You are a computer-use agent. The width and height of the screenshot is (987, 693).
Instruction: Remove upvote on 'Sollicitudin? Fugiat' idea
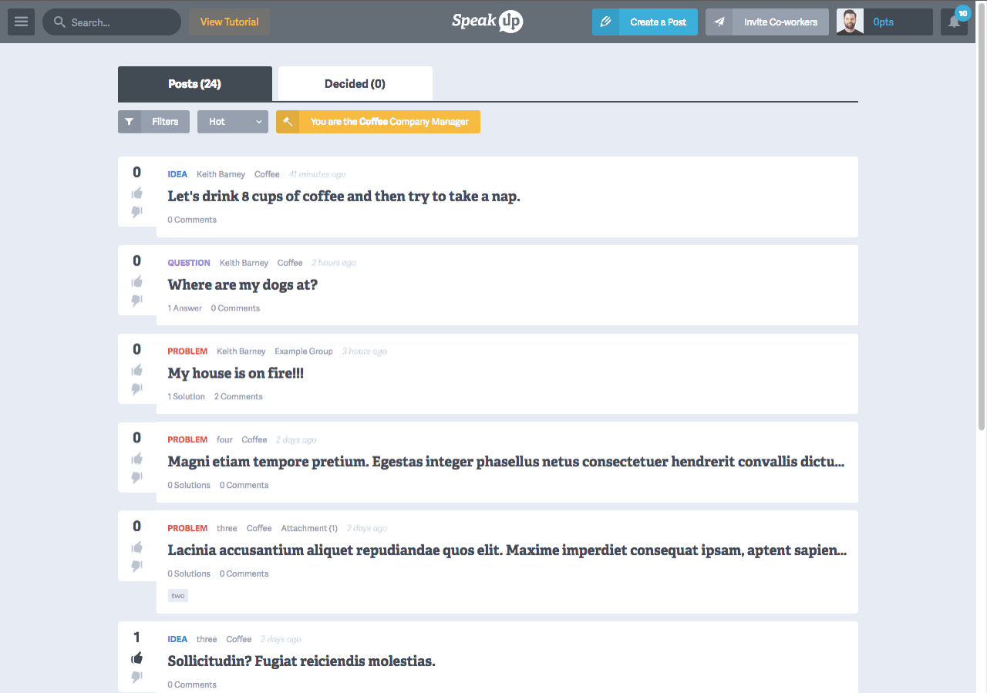click(137, 658)
